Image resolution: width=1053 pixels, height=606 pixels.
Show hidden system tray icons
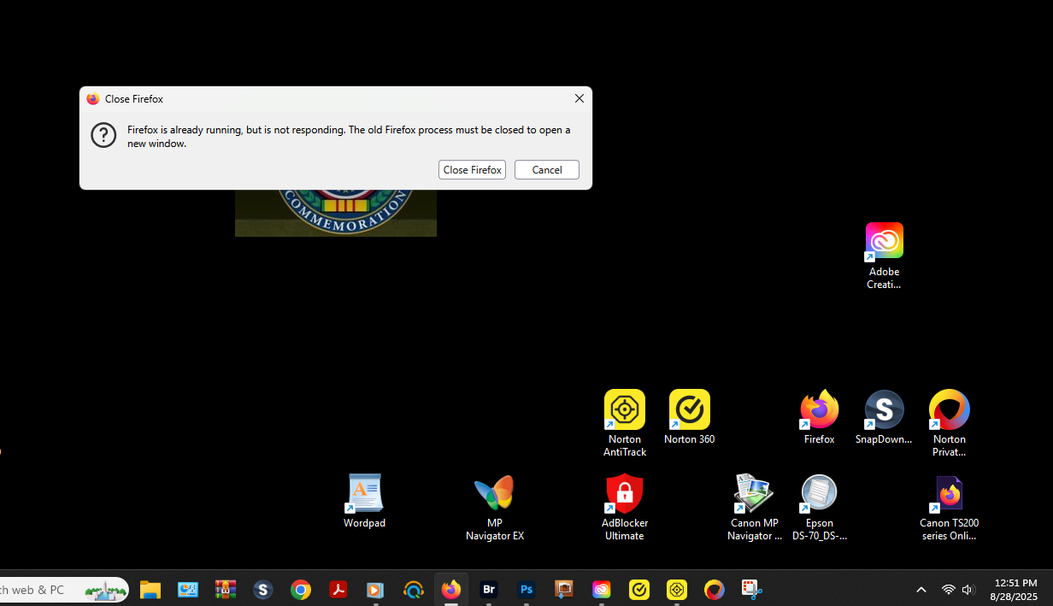coord(921,590)
